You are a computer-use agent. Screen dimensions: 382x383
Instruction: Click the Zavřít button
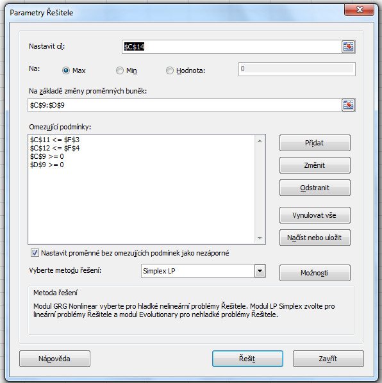point(328,359)
